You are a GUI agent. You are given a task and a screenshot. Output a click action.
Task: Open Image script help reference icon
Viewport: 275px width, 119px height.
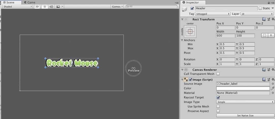pyautogui.click(x=264, y=80)
